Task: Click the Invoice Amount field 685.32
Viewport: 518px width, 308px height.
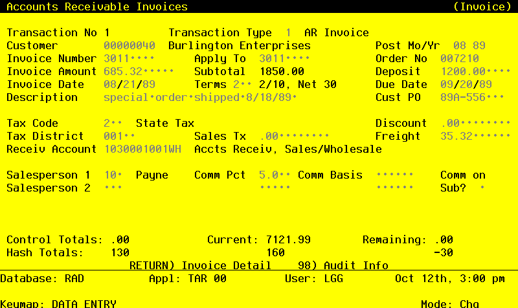Action: point(139,71)
